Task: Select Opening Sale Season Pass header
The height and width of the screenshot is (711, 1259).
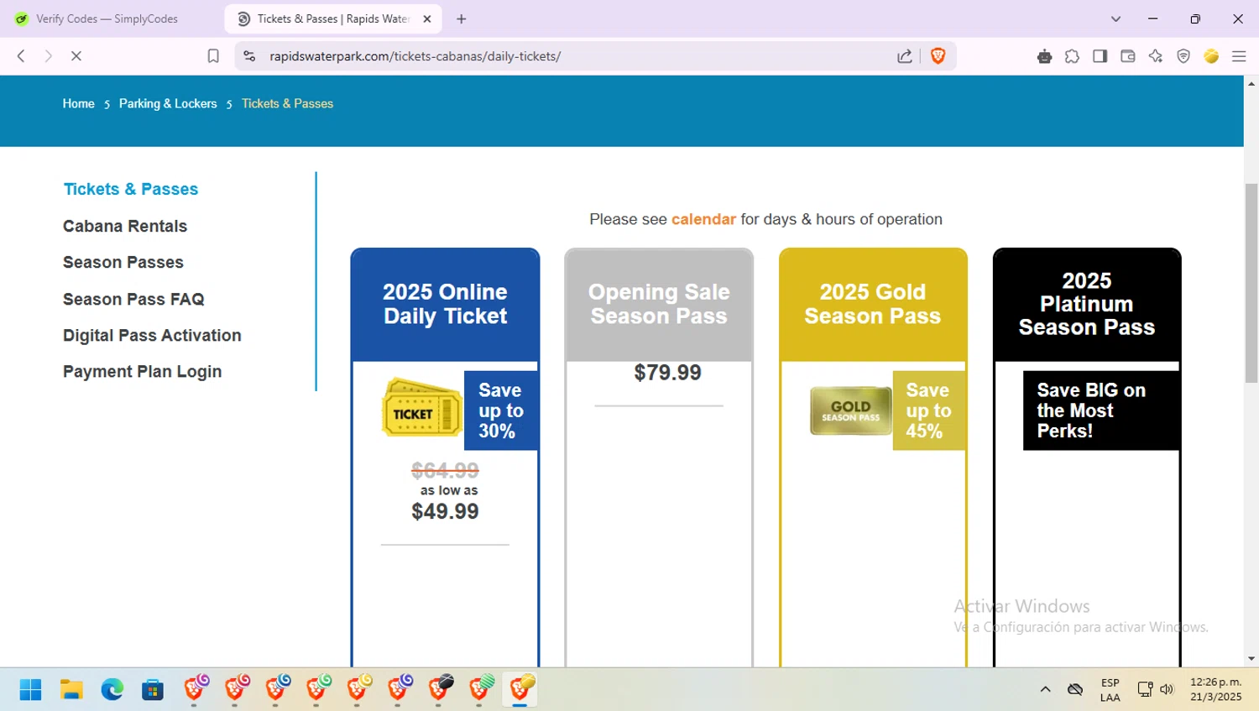Action: [x=659, y=304]
